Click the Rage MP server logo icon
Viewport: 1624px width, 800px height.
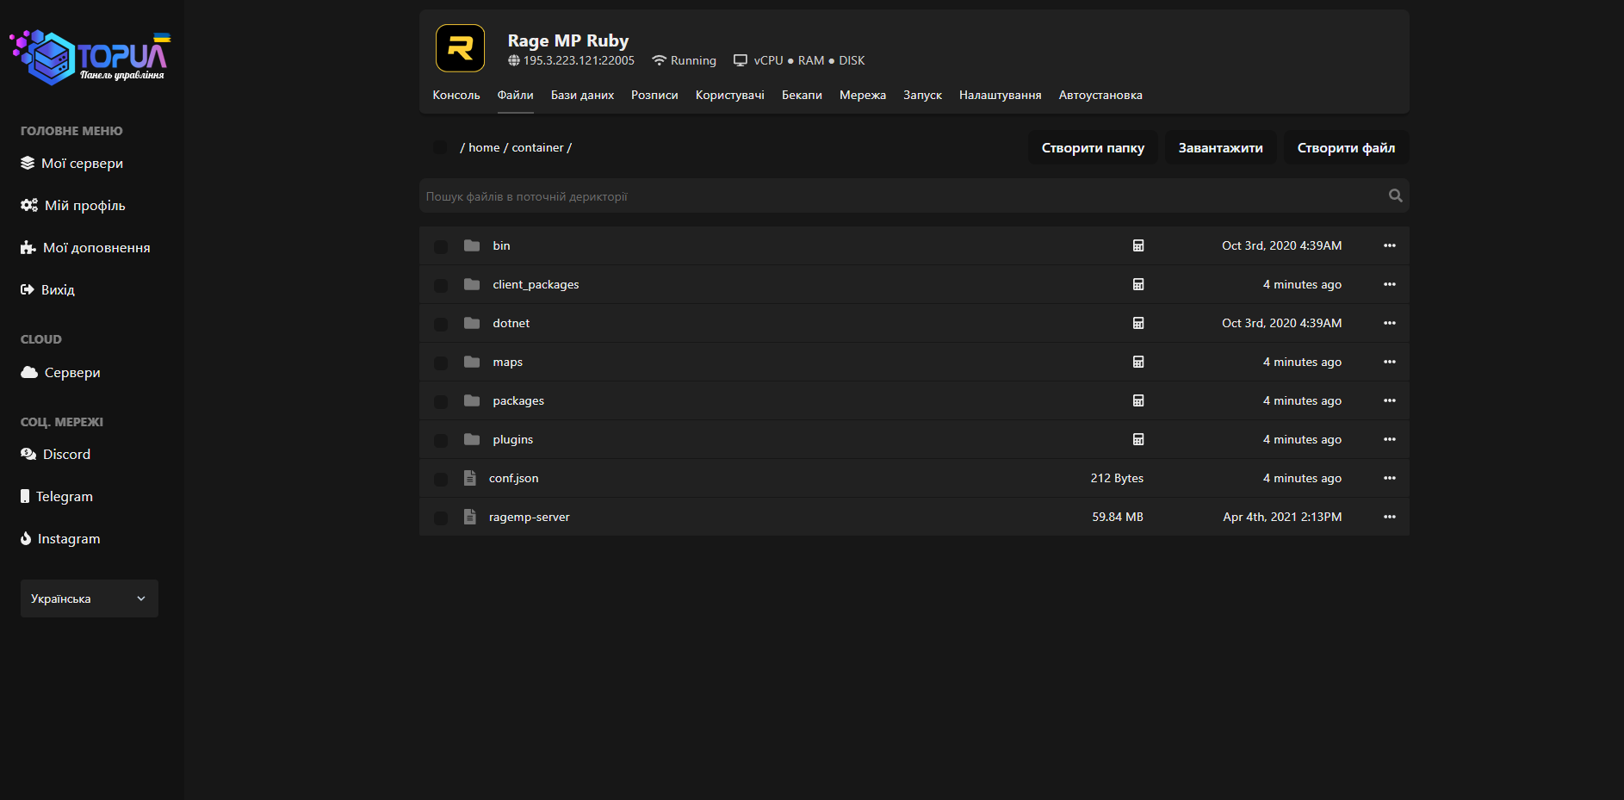point(460,48)
